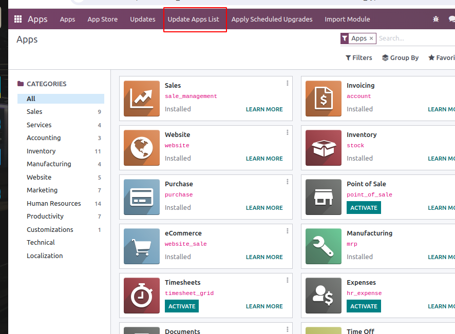Click Apply Scheduled Upgrades

coord(272,19)
